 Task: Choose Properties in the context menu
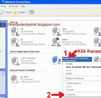coord(71,95)
